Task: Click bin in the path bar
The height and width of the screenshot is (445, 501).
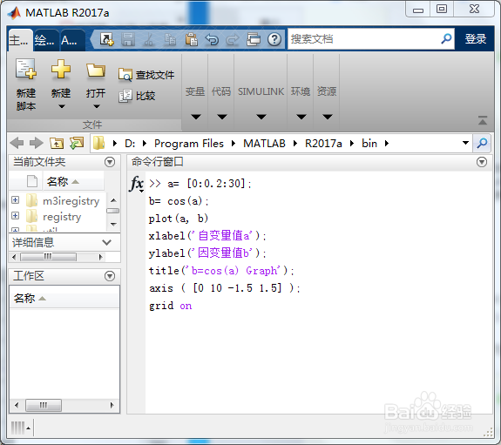Action: 369,143
